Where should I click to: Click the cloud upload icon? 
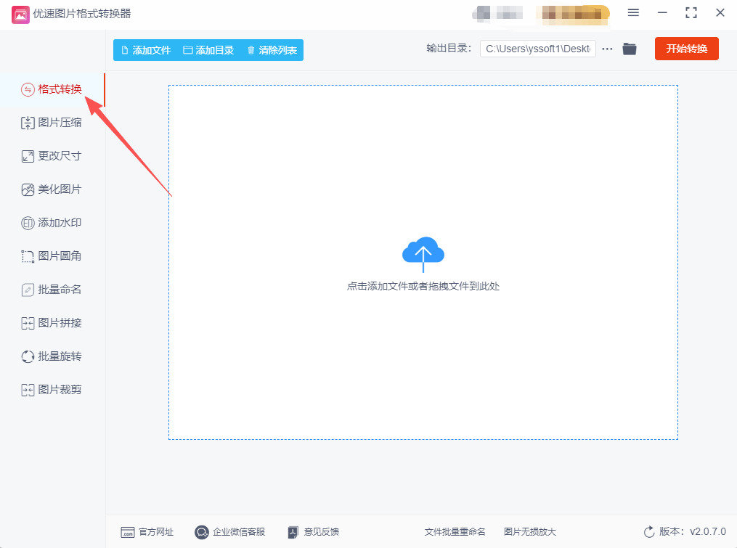(423, 254)
